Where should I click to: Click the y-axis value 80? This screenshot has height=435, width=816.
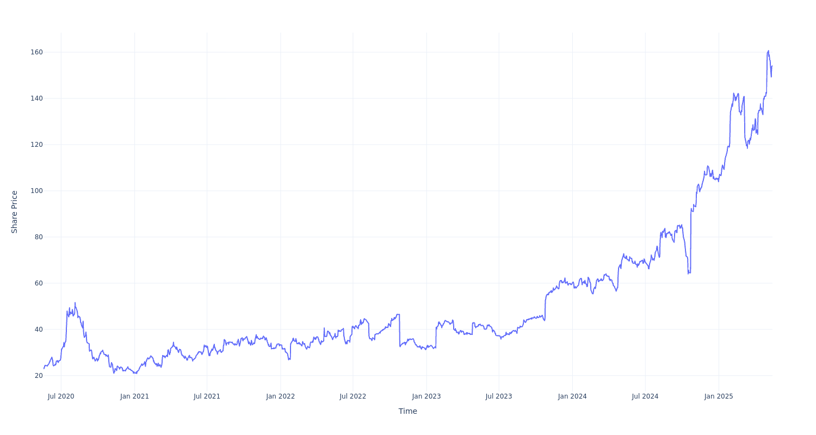click(39, 237)
